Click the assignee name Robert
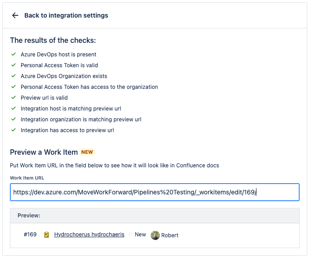This screenshot has height=258, width=310. 170,235
